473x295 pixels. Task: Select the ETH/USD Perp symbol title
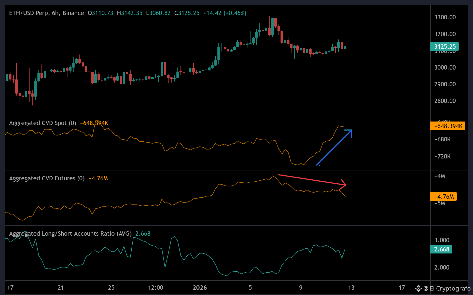[46, 13]
